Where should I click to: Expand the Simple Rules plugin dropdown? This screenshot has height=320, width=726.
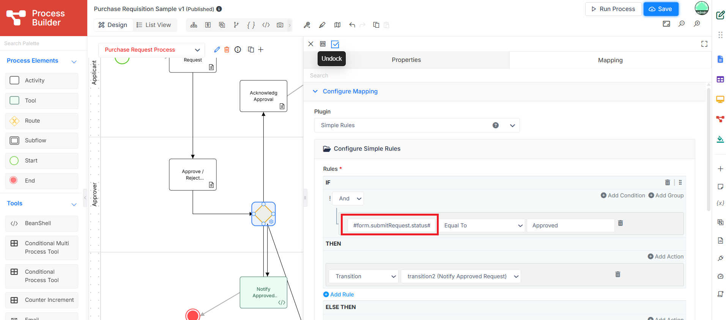coord(417,125)
